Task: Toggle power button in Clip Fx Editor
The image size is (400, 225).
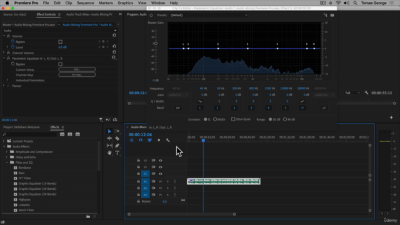Action: pos(151,15)
